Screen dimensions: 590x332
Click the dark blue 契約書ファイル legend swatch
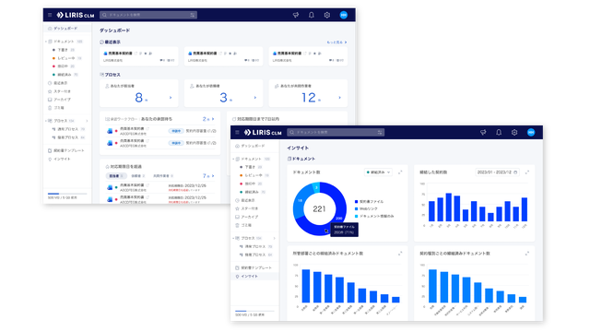[x=357, y=202]
